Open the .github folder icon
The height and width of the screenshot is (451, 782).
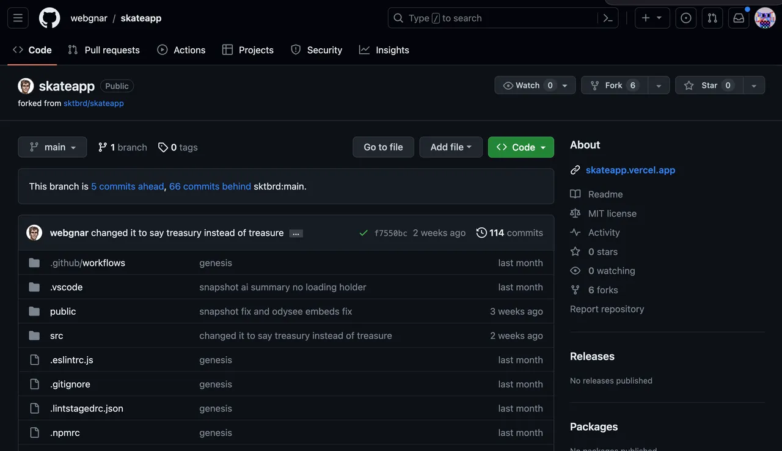click(34, 263)
